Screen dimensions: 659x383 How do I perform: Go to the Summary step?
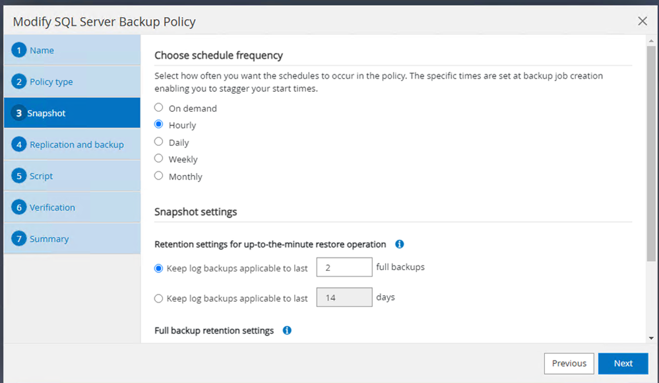pos(49,239)
